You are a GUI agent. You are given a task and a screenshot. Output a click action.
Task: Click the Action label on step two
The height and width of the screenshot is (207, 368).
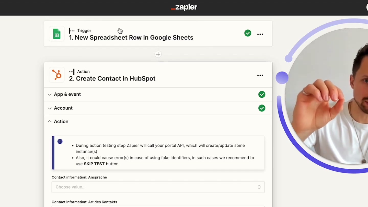[83, 72]
